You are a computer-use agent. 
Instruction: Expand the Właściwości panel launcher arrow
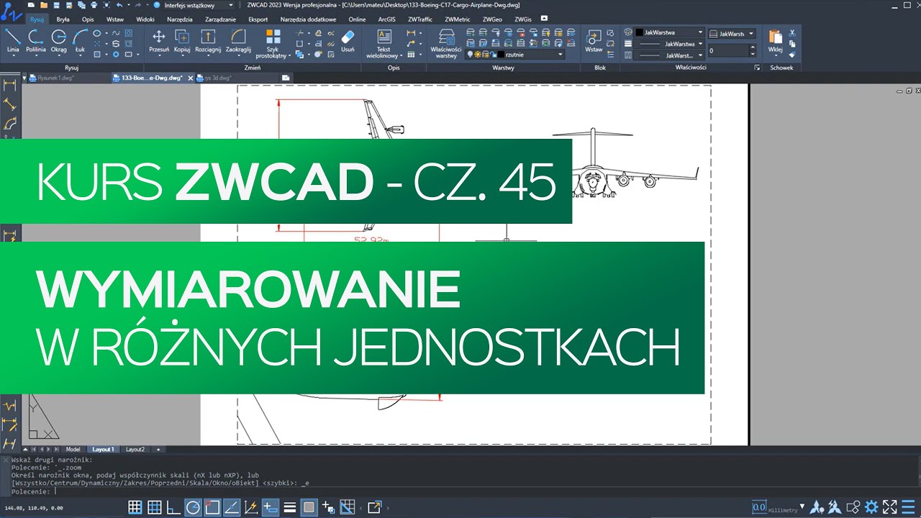pyautogui.click(x=757, y=68)
